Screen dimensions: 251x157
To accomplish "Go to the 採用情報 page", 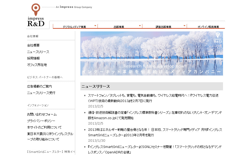I will pyautogui.click(x=33, y=58).
